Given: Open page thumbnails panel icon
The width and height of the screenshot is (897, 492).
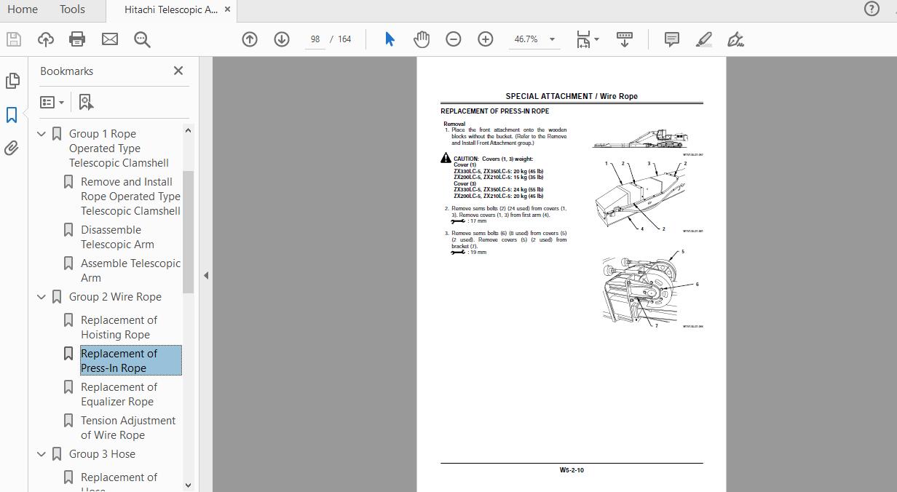Looking at the screenshot, I should point(12,81).
